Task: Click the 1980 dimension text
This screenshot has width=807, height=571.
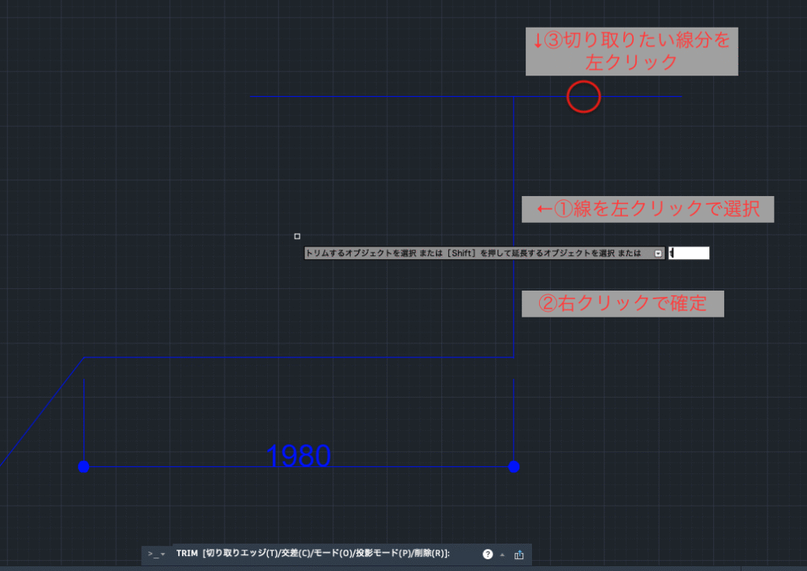Action: click(299, 455)
